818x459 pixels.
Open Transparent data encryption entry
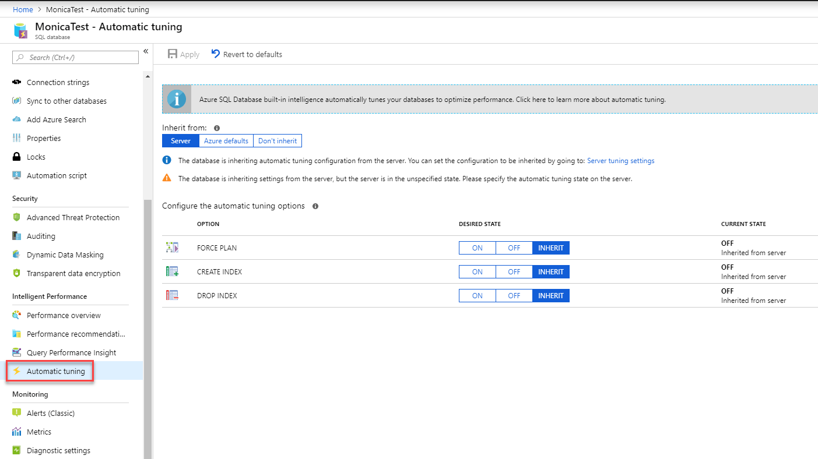coord(73,273)
